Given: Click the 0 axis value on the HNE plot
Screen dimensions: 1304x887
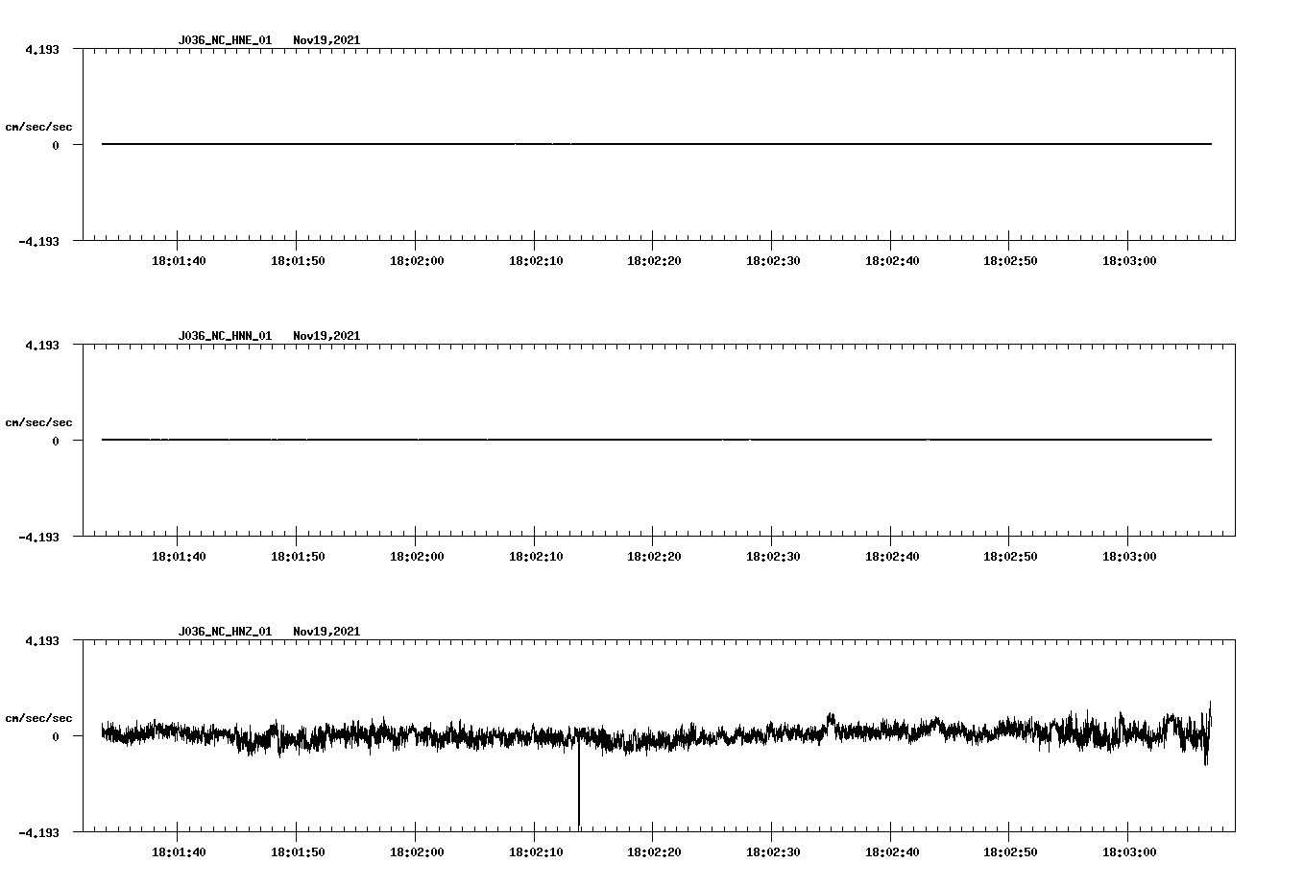Looking at the screenshot, I should [x=56, y=146].
